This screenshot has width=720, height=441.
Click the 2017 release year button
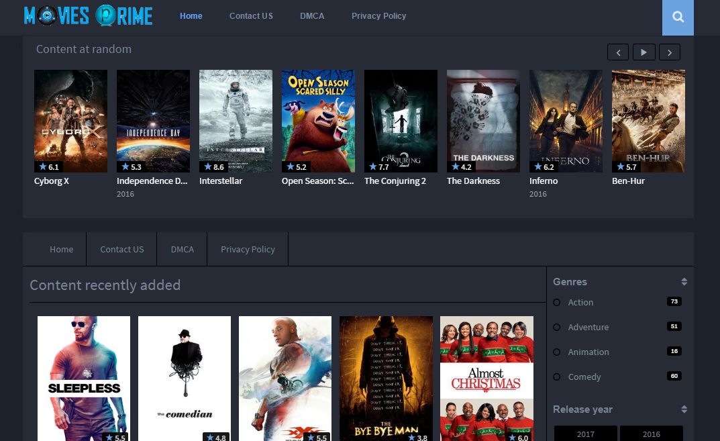tap(585, 434)
